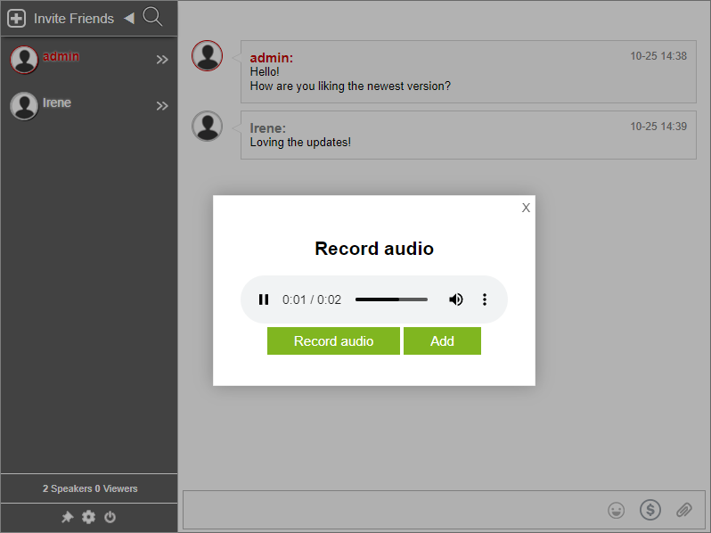Viewport: 711px width, 533px height.
Task: Click the Irene avatar in the chat message
Action: pos(208,126)
